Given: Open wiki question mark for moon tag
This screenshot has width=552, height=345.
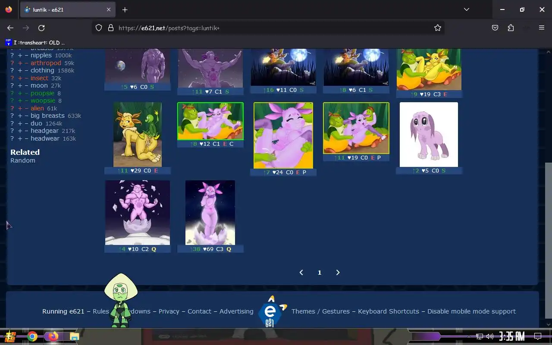Looking at the screenshot, I should click(x=13, y=85).
